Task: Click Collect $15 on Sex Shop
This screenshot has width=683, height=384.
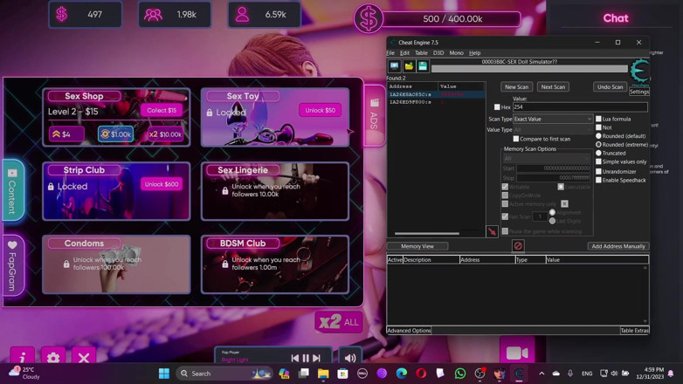Action: pyautogui.click(x=162, y=110)
